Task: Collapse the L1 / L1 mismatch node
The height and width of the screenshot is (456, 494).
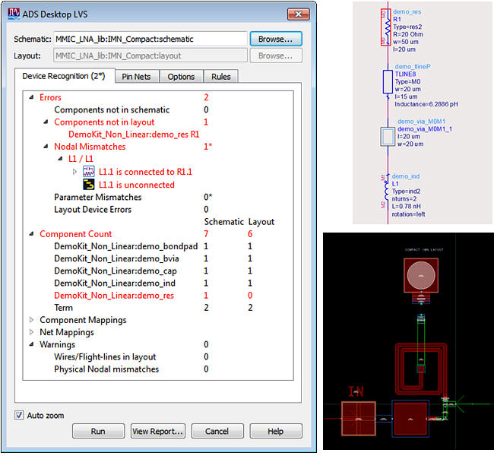Action: pyautogui.click(x=61, y=159)
